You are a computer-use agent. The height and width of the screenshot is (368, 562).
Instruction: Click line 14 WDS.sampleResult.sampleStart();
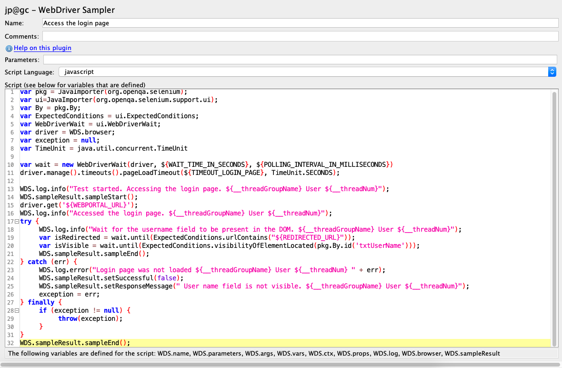coord(79,197)
